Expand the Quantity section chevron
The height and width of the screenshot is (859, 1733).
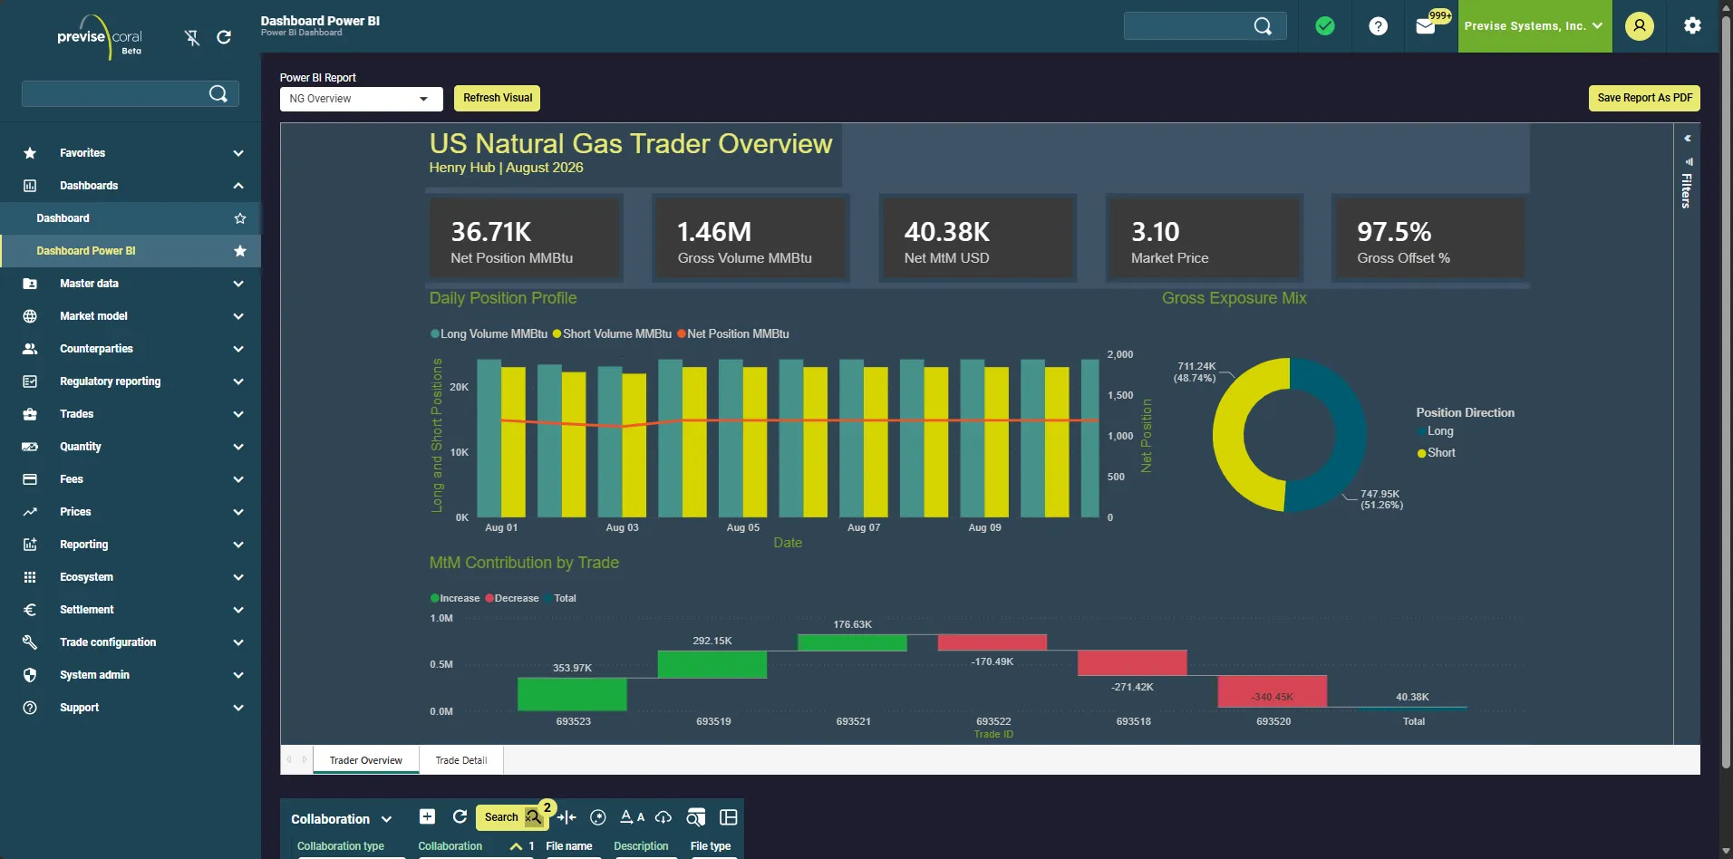[238, 447]
